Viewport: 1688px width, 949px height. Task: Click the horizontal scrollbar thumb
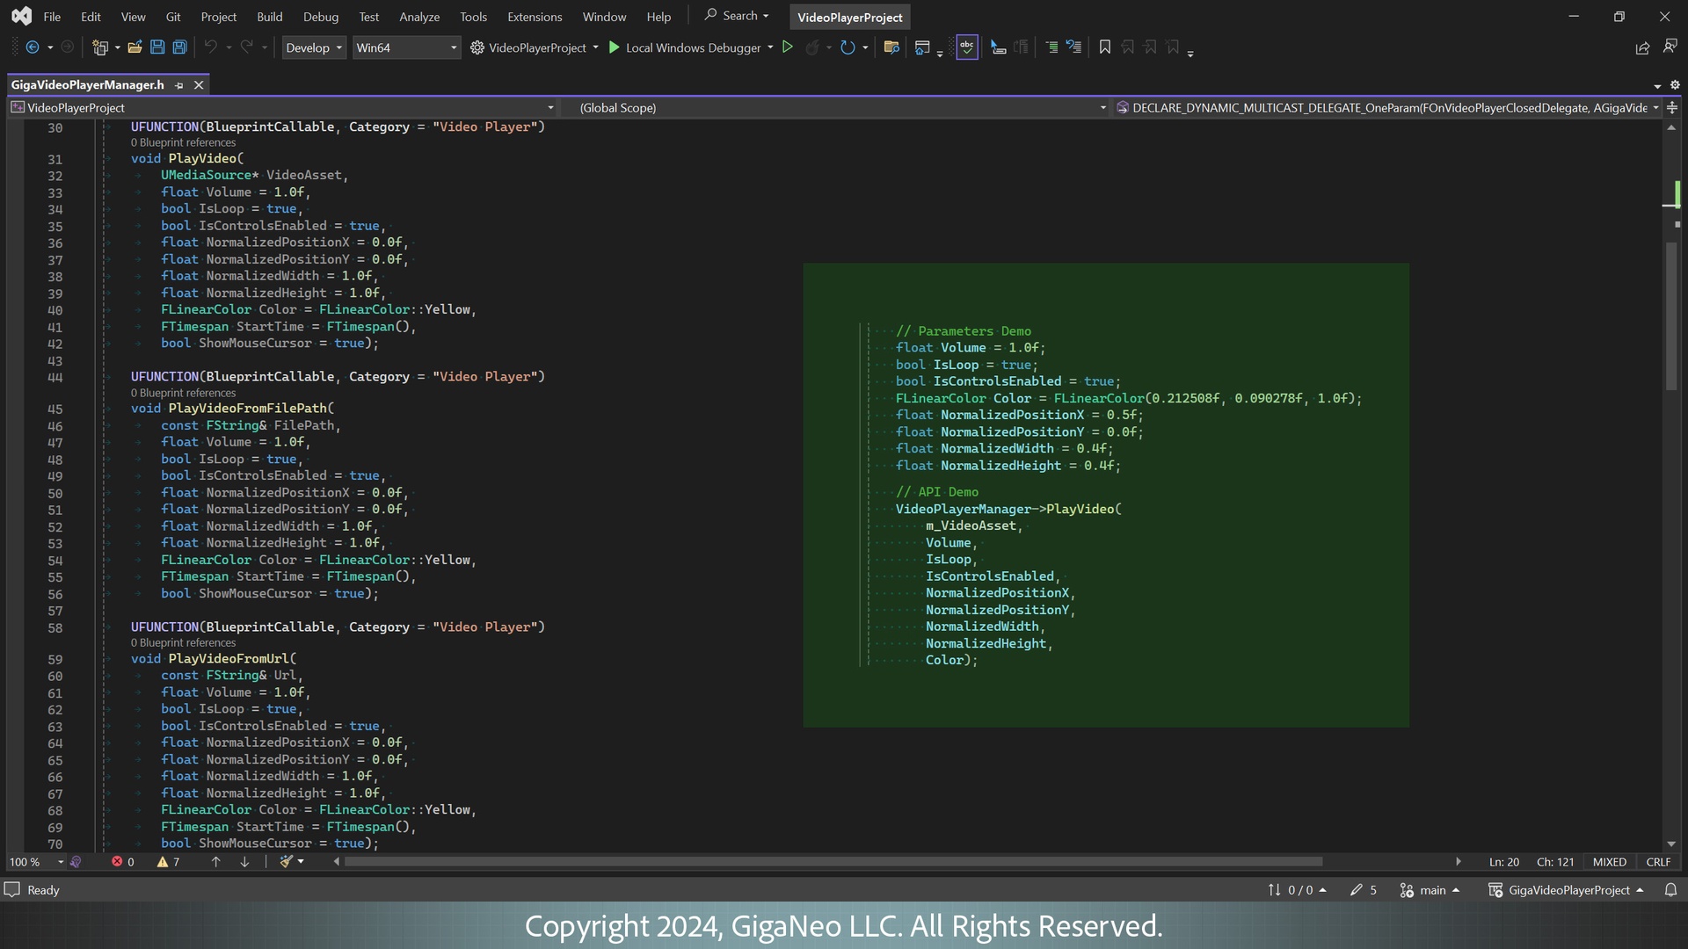(x=833, y=862)
